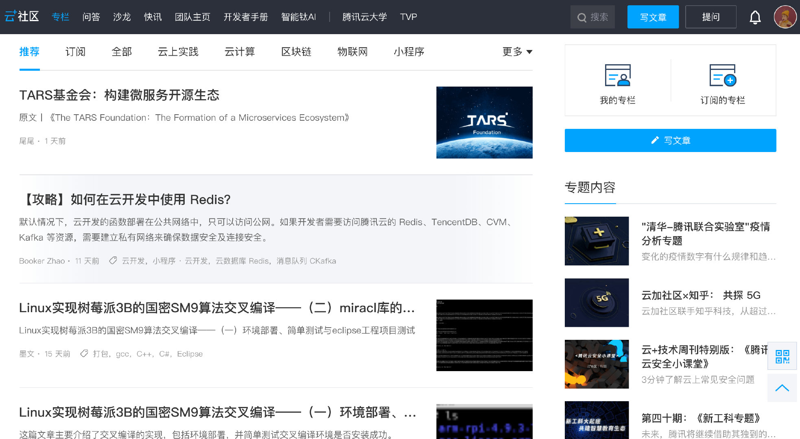
Task: Click author name 墨文
Action: tap(27, 354)
